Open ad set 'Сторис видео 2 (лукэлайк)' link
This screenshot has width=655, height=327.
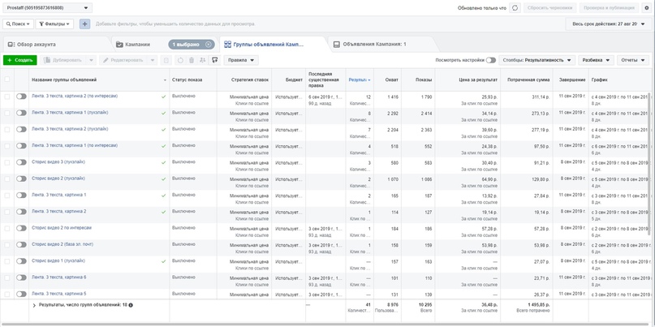pos(58,179)
